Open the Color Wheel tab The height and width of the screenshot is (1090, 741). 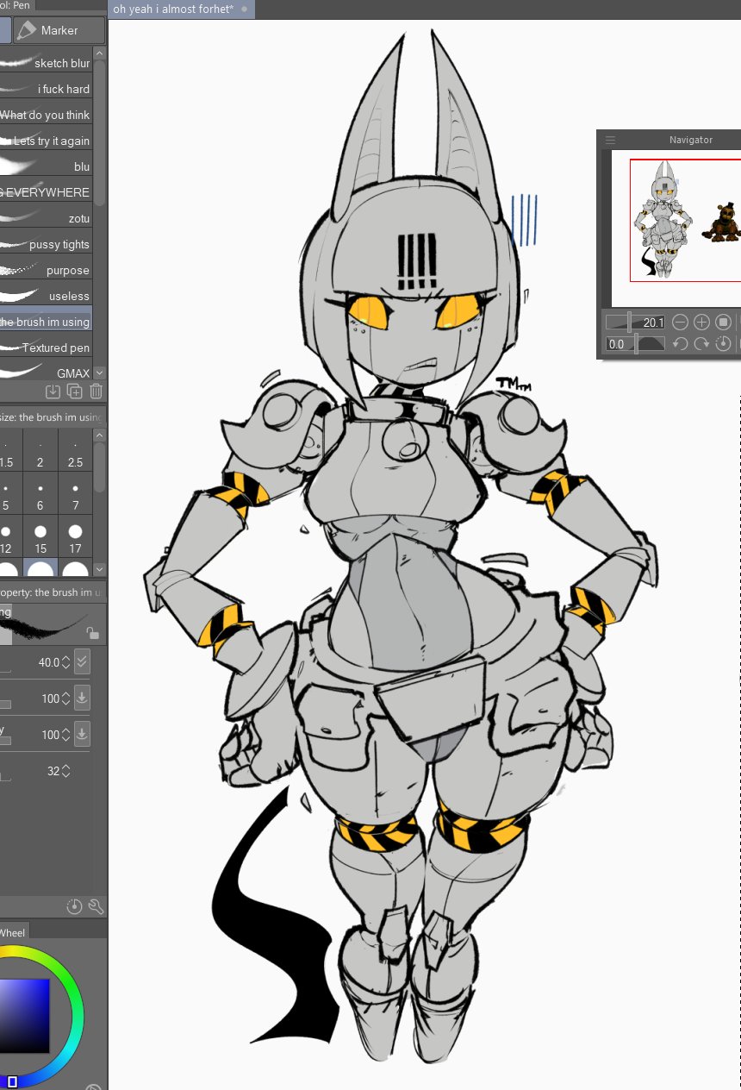pos(14,932)
